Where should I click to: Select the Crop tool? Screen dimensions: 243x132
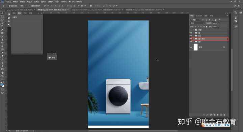[x=2, y=26]
